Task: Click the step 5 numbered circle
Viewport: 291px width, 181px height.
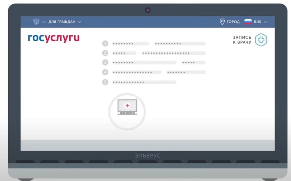Action: (105, 82)
